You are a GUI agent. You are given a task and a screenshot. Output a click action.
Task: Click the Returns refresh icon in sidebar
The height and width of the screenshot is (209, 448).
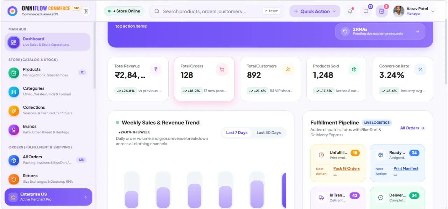14,179
